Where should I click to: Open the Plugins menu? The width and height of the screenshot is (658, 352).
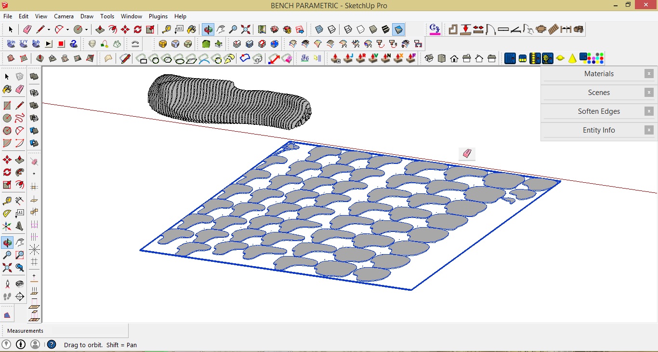(158, 16)
